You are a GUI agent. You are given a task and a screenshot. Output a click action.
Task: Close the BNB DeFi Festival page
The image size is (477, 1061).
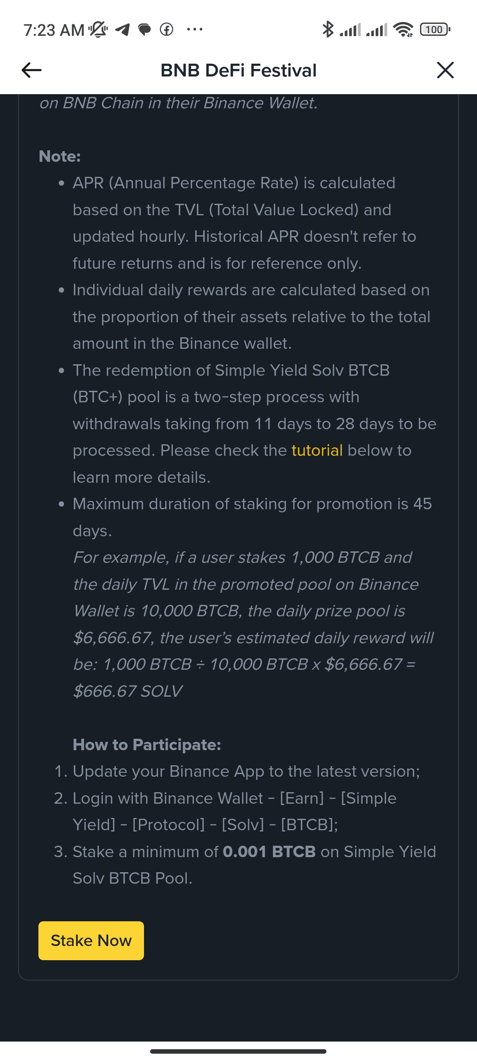(x=445, y=70)
